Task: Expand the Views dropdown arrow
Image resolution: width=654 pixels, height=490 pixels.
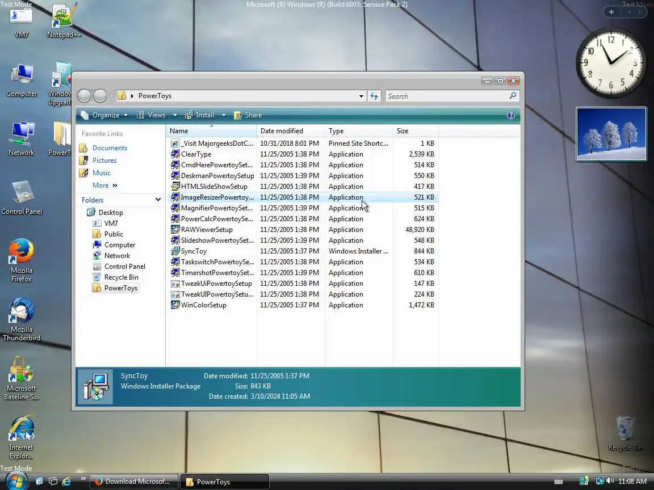Action: click(175, 116)
